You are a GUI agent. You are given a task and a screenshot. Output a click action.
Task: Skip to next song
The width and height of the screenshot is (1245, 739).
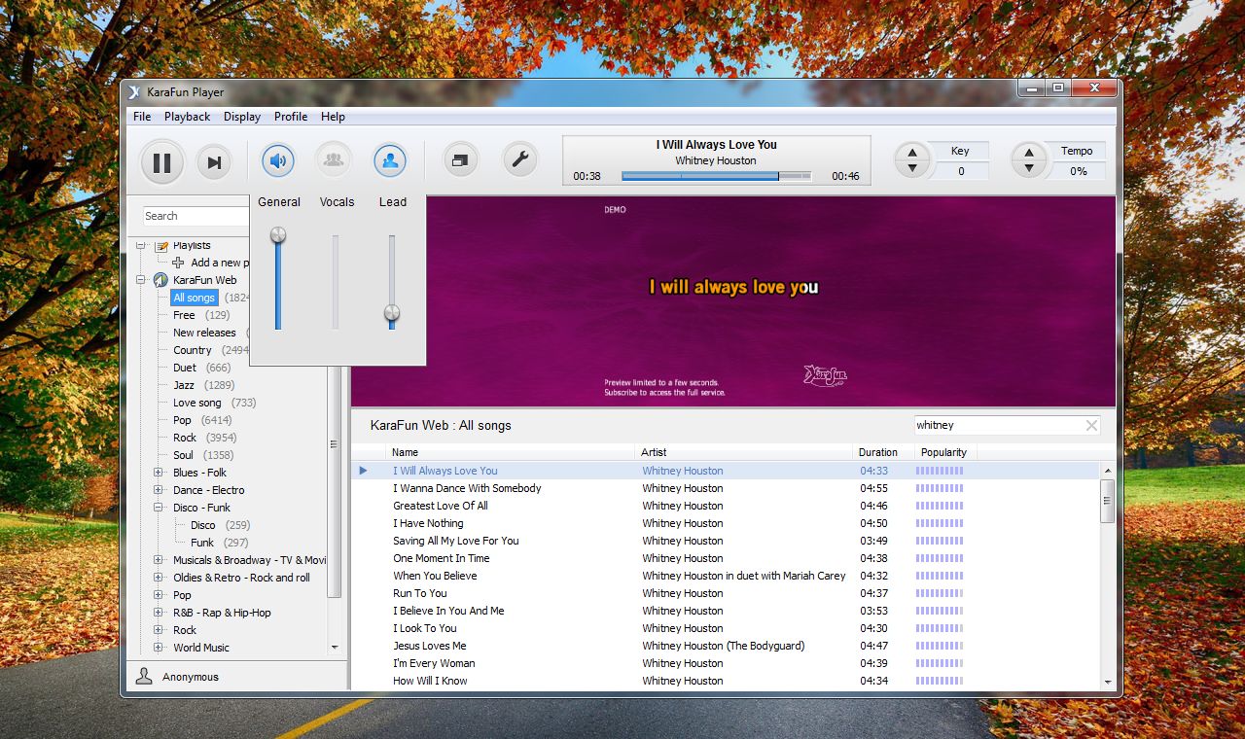214,162
